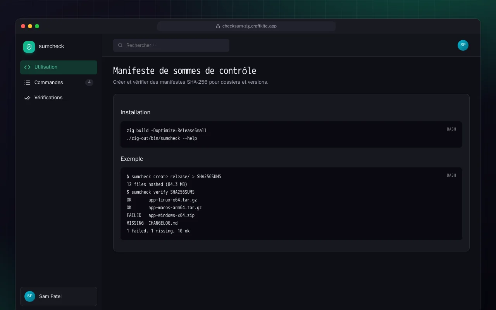The image size is (496, 310).
Task: Click the app-macos-arm64.tar.gz OK line
Action: click(164, 208)
